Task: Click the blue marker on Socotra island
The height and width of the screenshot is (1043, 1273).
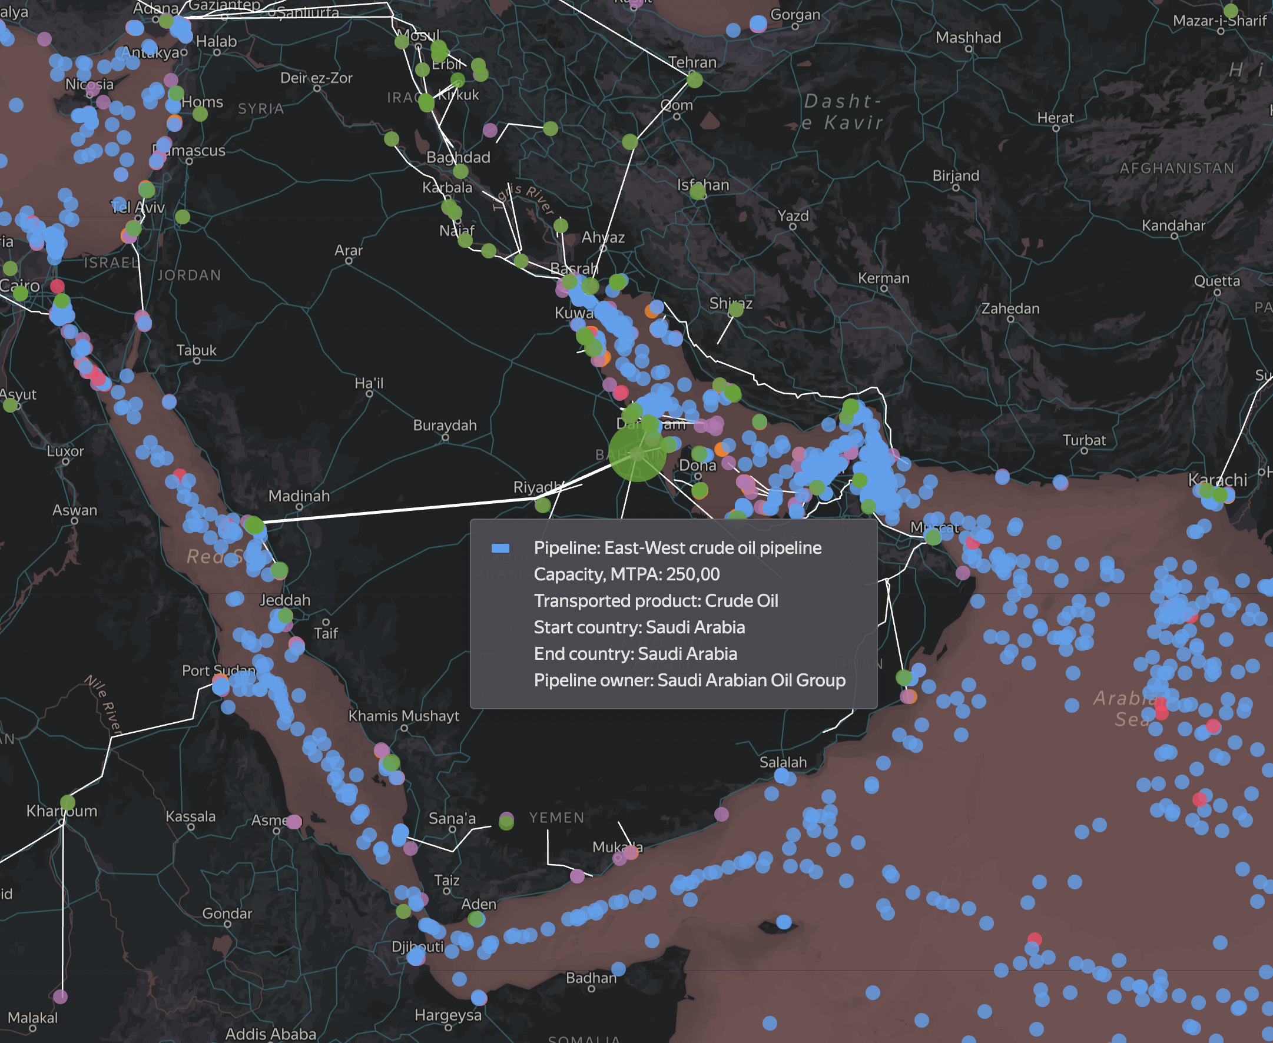Action: (784, 922)
